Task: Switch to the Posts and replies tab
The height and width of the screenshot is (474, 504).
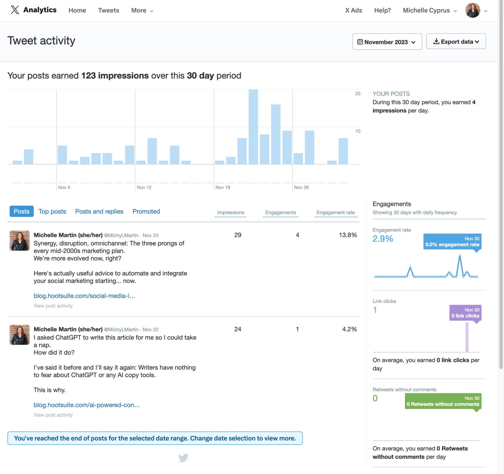Action: [x=99, y=211]
